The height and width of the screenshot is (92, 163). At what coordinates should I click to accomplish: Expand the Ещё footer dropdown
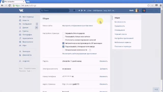(30, 71)
